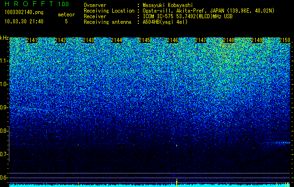Click the 'Receiving Location' label
The height and width of the screenshot is (187, 294).
109,11
